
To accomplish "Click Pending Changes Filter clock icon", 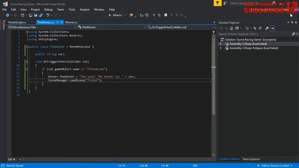I will [247, 28].
